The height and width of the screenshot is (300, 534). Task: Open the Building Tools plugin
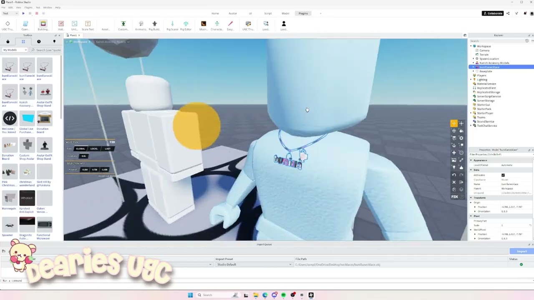point(43,25)
